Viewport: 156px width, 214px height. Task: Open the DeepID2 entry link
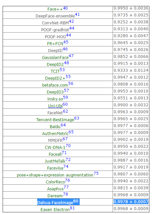pyautogui.click(x=55, y=65)
